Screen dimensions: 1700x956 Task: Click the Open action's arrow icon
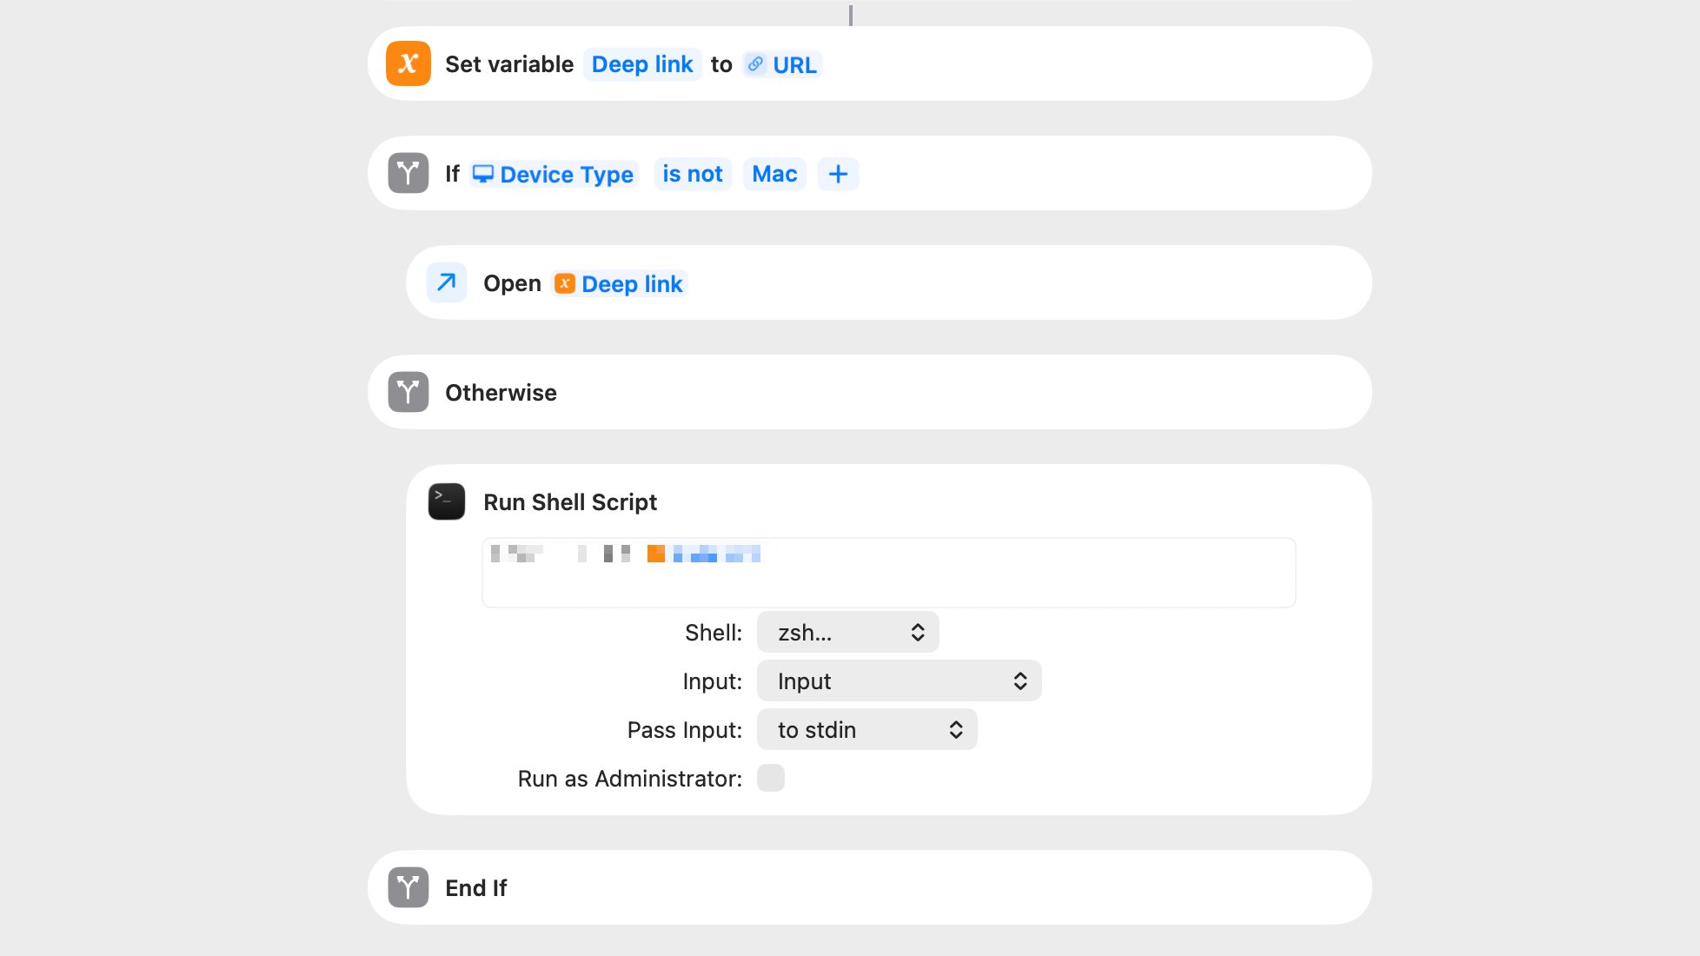(445, 282)
